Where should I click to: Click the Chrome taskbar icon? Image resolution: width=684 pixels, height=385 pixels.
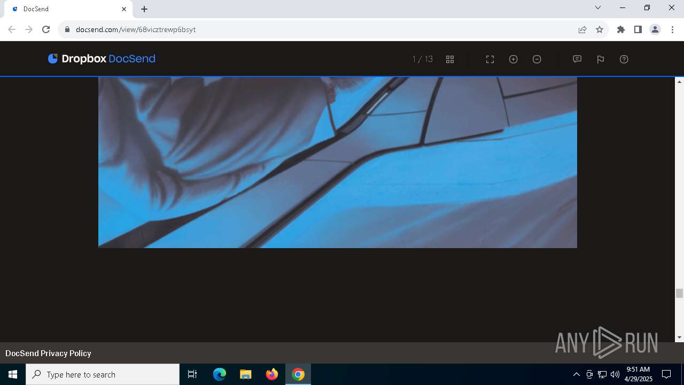(x=298, y=374)
